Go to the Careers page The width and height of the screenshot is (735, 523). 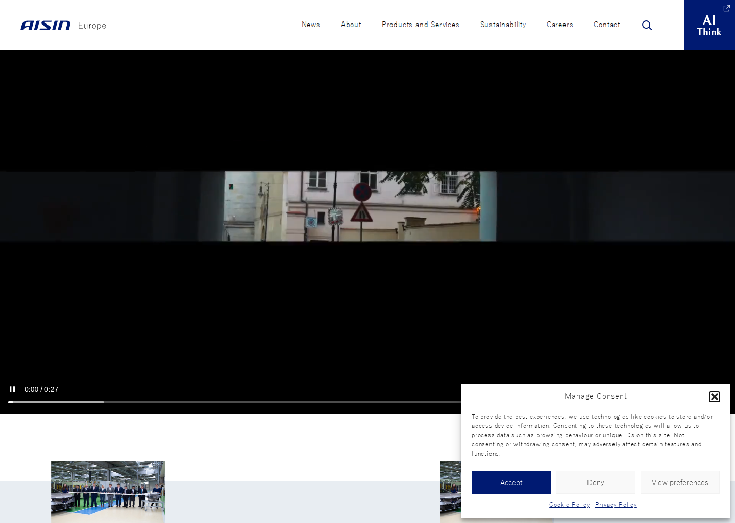[x=560, y=25]
